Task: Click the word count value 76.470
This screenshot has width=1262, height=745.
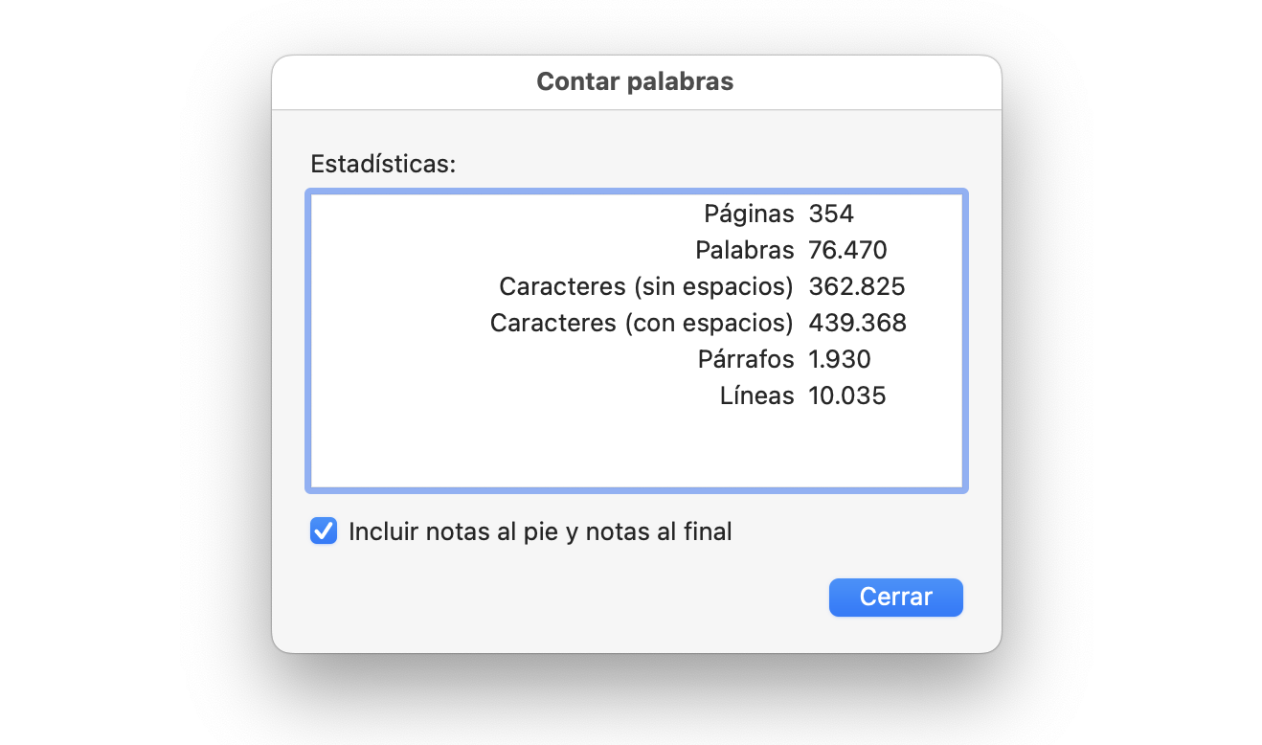Action: (x=847, y=250)
